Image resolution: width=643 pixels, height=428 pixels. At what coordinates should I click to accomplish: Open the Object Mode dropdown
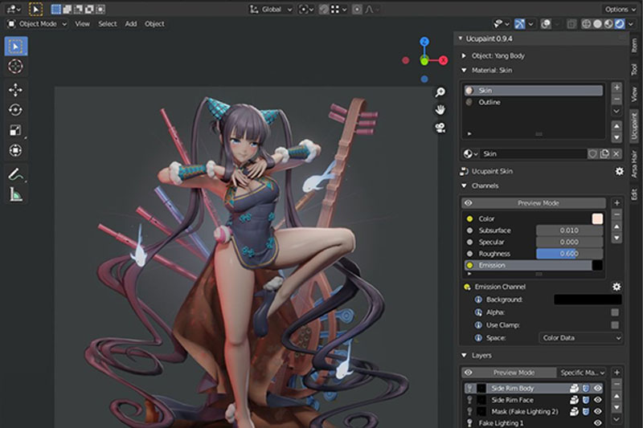point(37,24)
